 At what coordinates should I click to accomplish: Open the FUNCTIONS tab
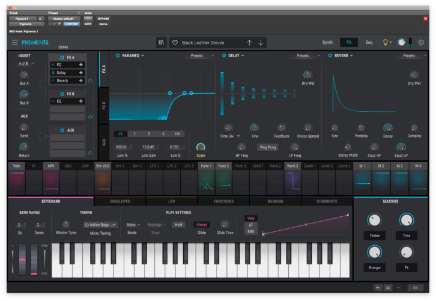coord(223,201)
